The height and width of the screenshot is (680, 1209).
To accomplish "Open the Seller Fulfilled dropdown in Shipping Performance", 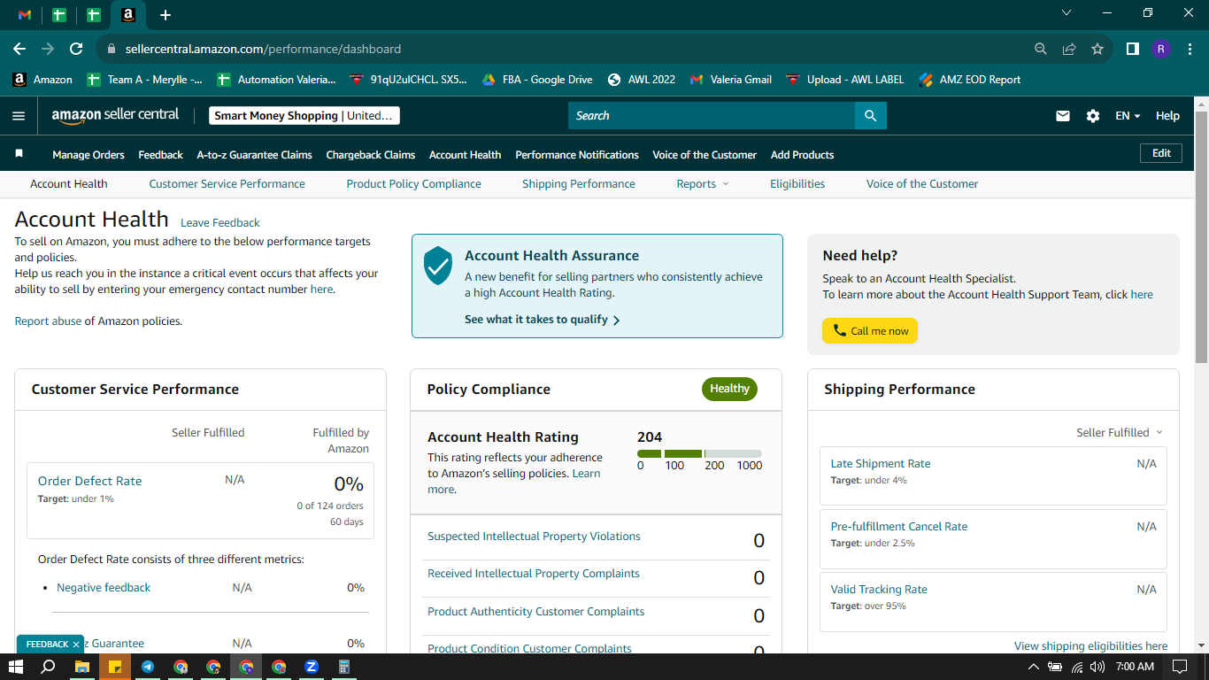I will pyautogui.click(x=1120, y=432).
